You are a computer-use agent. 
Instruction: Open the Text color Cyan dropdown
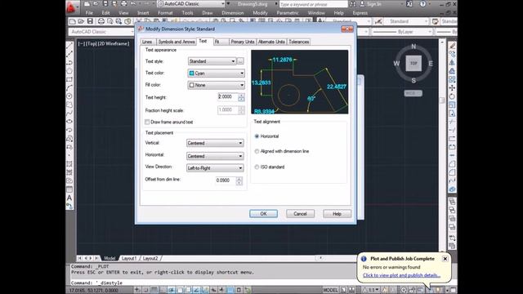tap(216, 73)
